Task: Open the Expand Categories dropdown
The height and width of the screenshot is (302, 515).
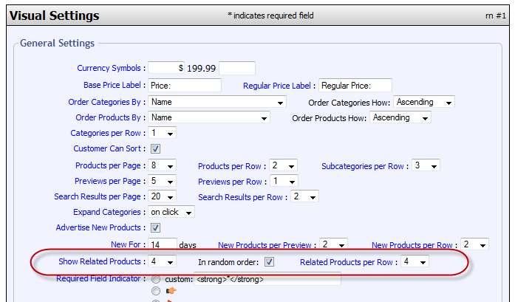Action: pos(171,213)
